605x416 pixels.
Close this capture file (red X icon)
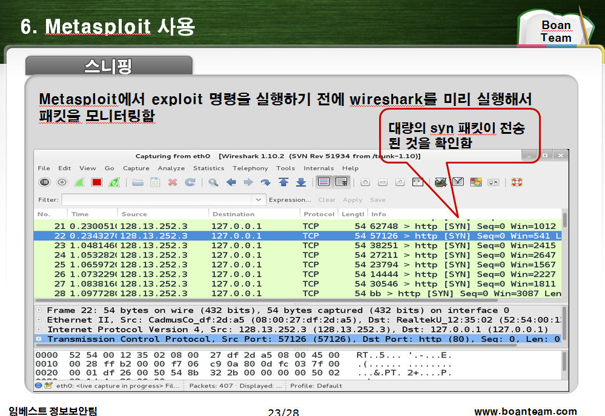point(173,182)
